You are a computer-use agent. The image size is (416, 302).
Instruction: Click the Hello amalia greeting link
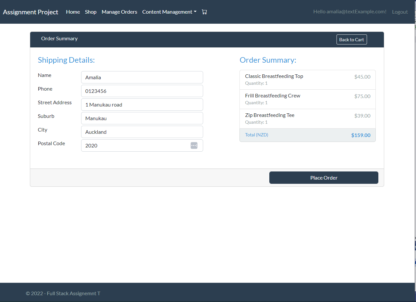pyautogui.click(x=349, y=12)
